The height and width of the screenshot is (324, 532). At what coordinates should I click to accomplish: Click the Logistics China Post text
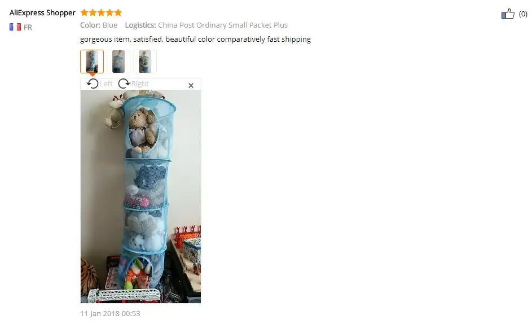tap(206, 25)
